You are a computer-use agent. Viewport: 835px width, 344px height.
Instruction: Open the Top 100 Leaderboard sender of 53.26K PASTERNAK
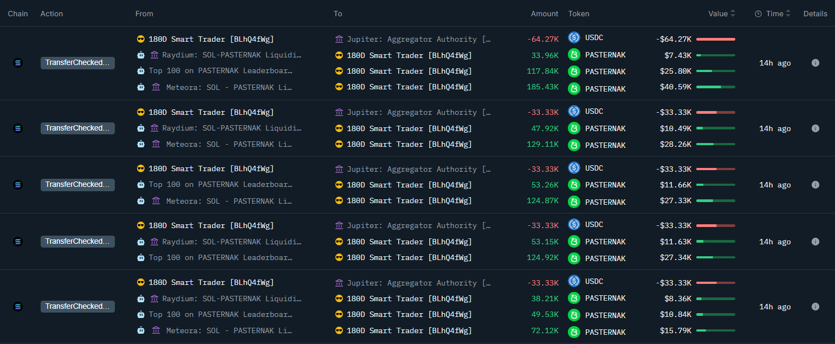(x=222, y=185)
